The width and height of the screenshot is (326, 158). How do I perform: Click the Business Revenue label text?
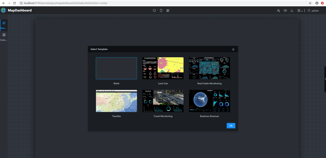click(209, 116)
